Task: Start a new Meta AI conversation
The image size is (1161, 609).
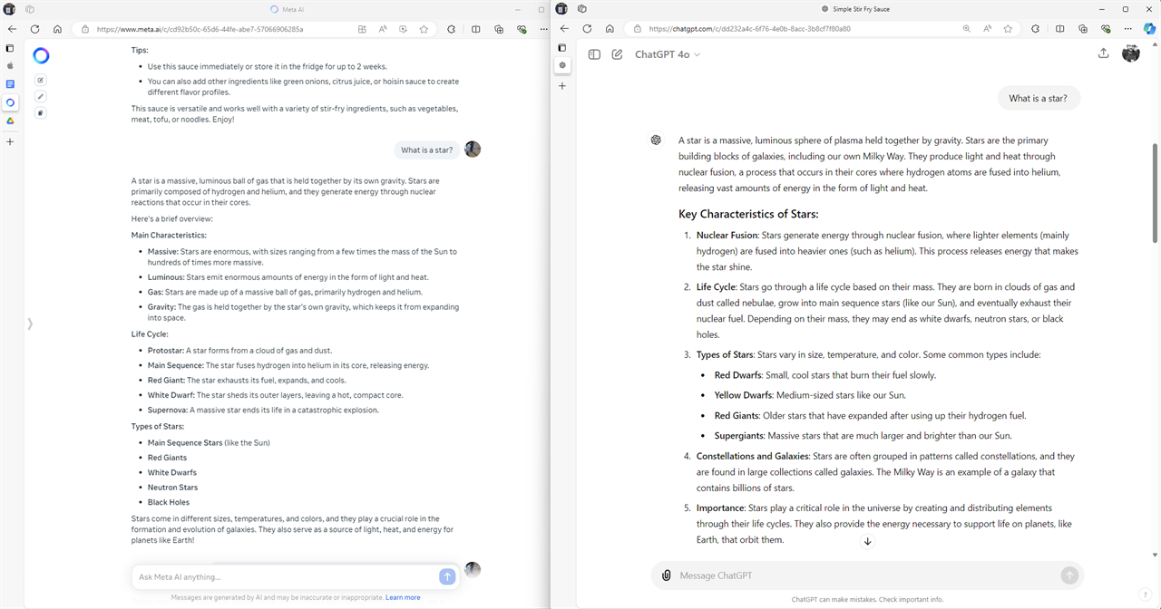Action: click(41, 81)
